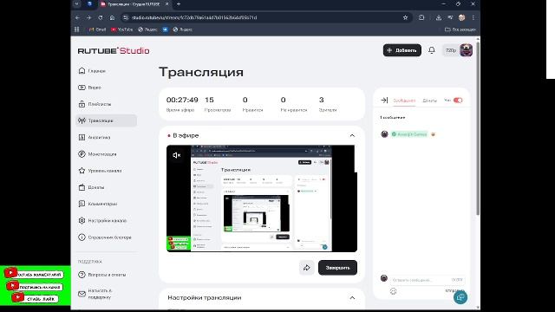
Task: Click the Донаты gift icon in sidebar
Action: coord(82,187)
